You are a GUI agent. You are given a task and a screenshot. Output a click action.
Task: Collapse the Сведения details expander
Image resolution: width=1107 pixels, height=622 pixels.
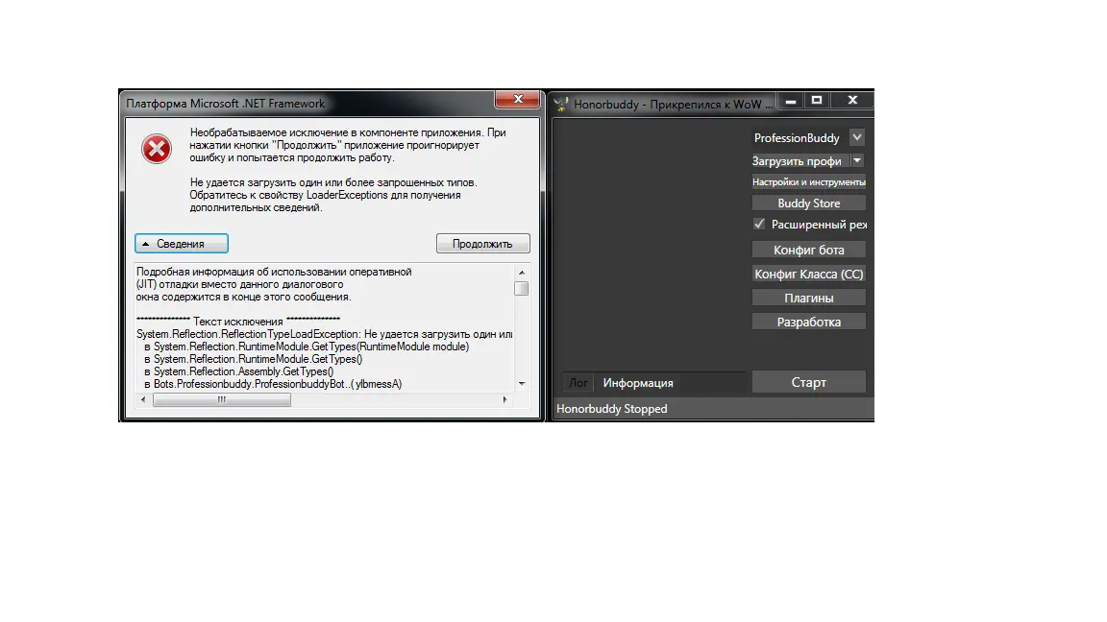coord(182,243)
